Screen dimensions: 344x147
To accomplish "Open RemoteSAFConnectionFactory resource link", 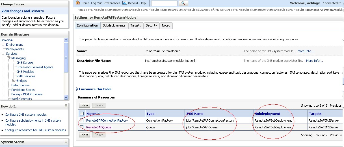I will (107, 120).
